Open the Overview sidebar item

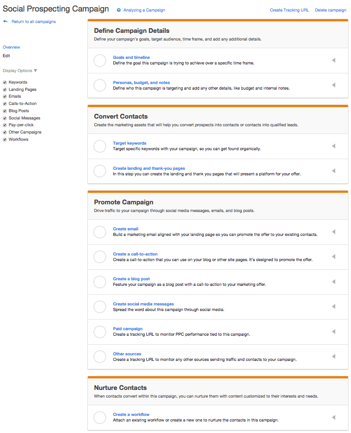pos(12,47)
